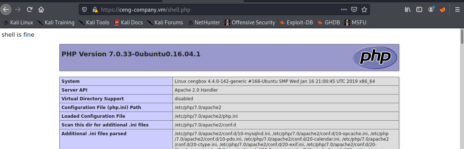464x149 pixels.
Task: Open Kali Training bookmark
Action: 56,23
